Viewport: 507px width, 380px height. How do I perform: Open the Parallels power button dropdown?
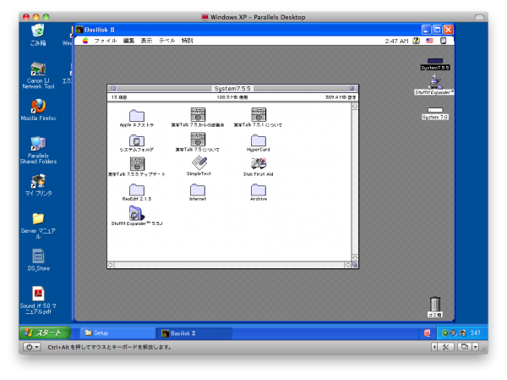32,347
